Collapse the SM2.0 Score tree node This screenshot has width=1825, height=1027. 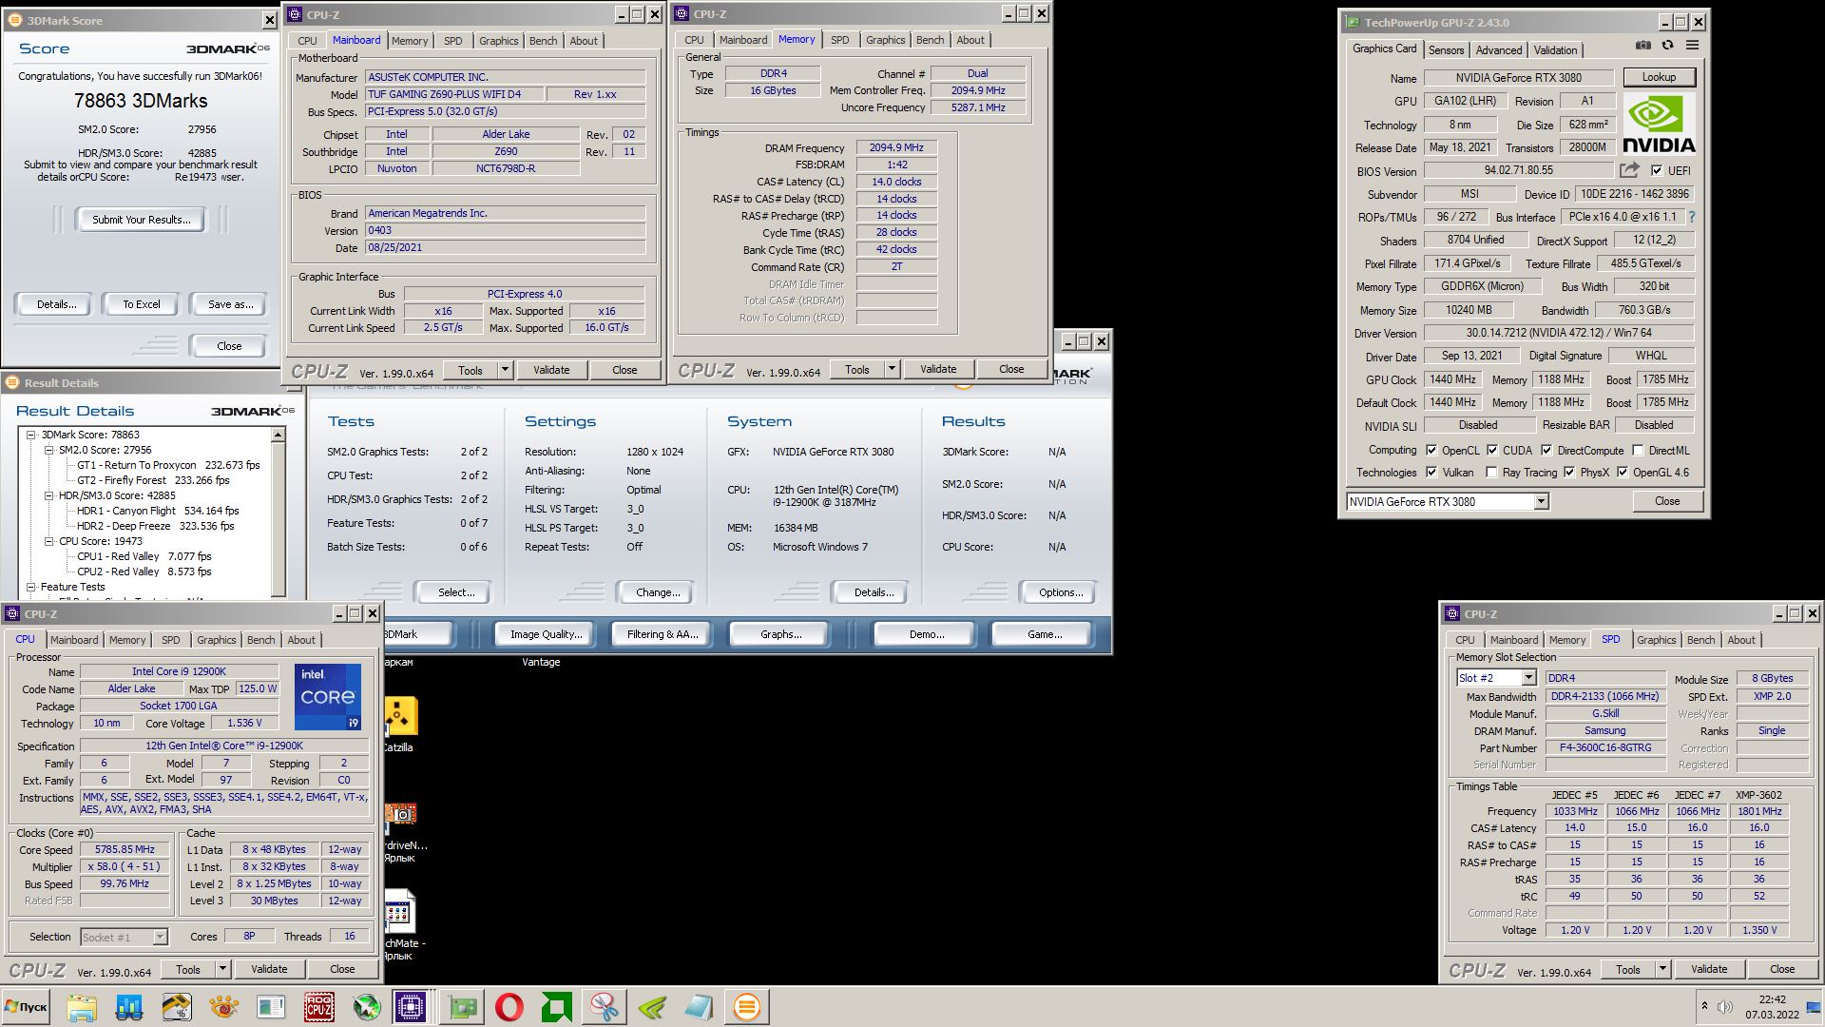[49, 450]
